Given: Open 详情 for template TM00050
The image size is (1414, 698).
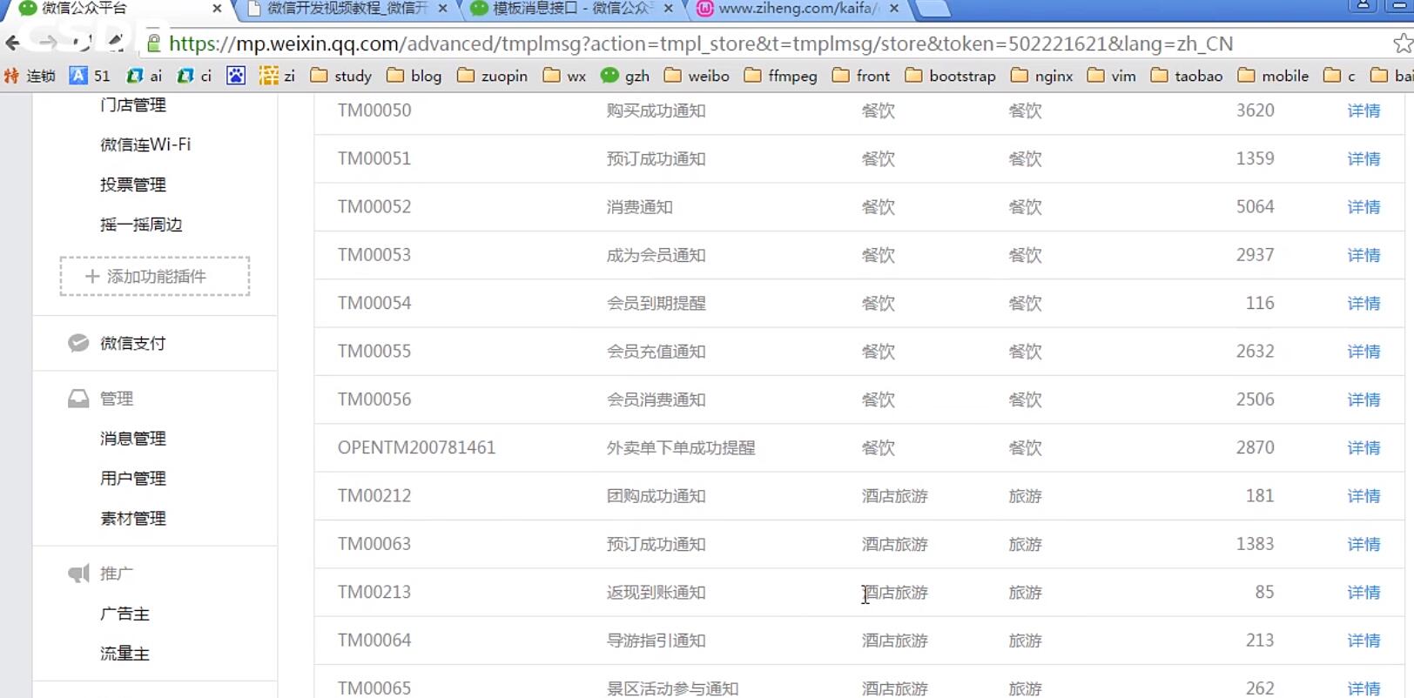Looking at the screenshot, I should click(1363, 111).
